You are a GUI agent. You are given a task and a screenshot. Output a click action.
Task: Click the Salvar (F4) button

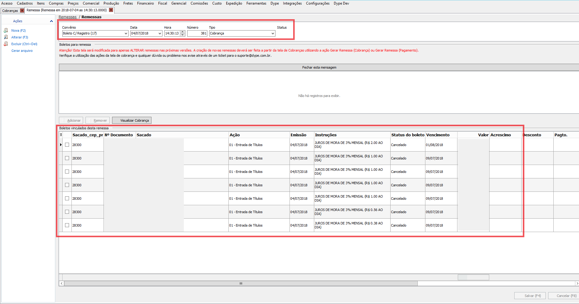click(530, 296)
